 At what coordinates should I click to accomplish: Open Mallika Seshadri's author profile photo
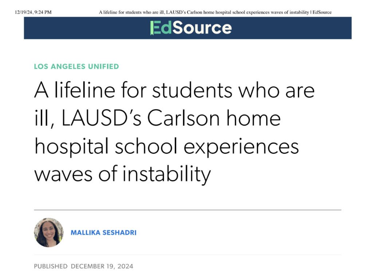coord(49,233)
